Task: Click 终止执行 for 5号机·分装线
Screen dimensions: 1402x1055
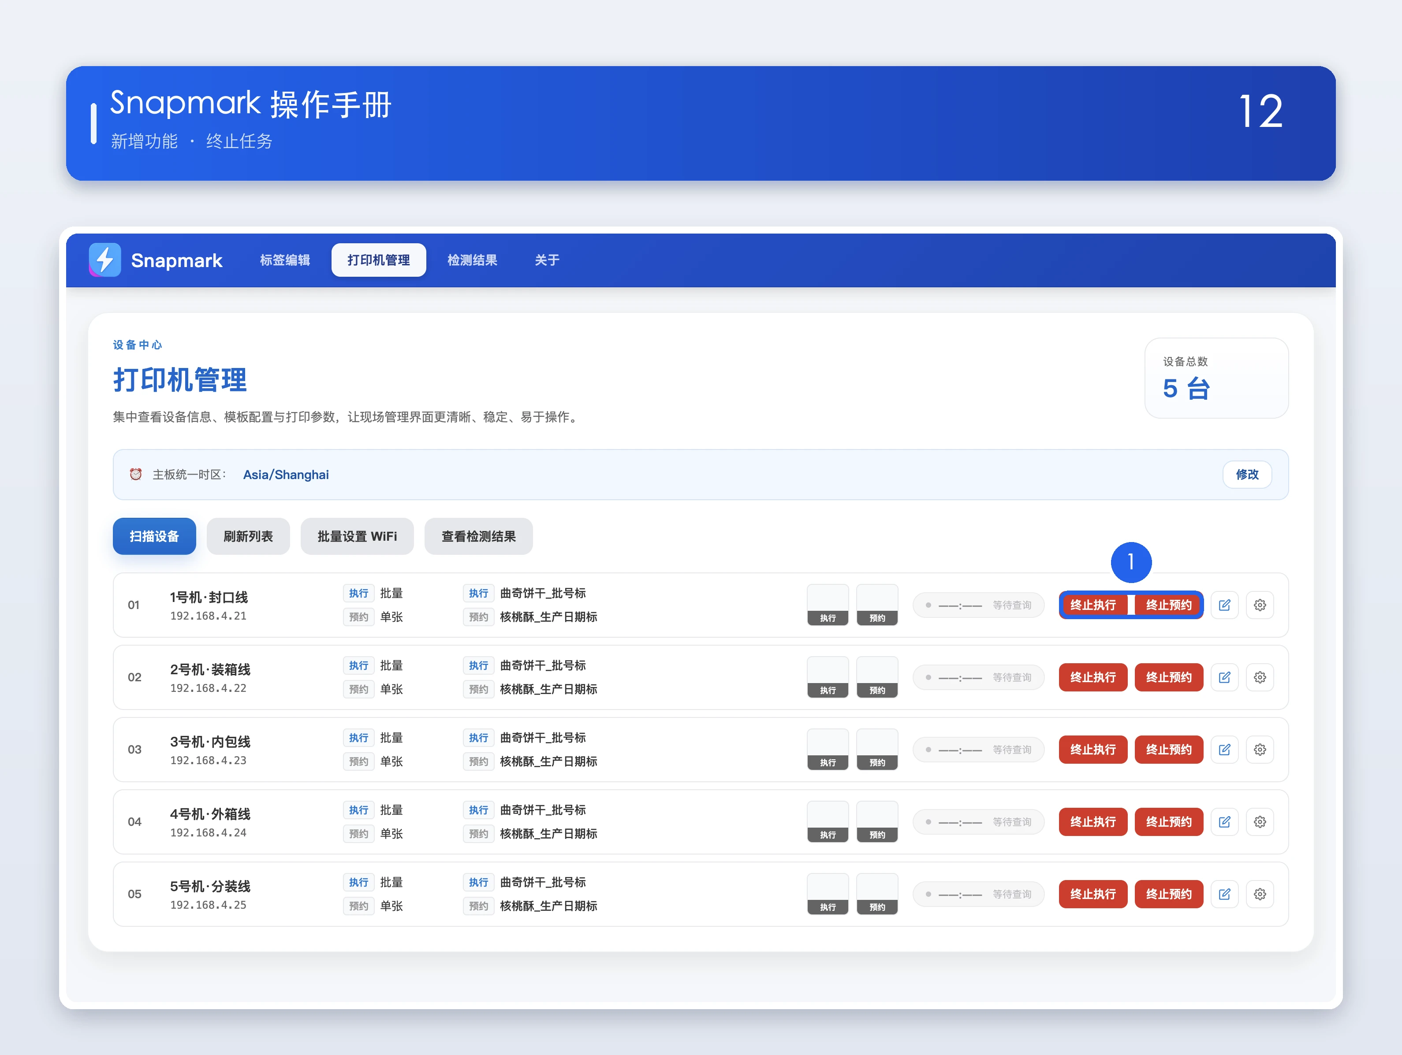Action: pyautogui.click(x=1093, y=894)
